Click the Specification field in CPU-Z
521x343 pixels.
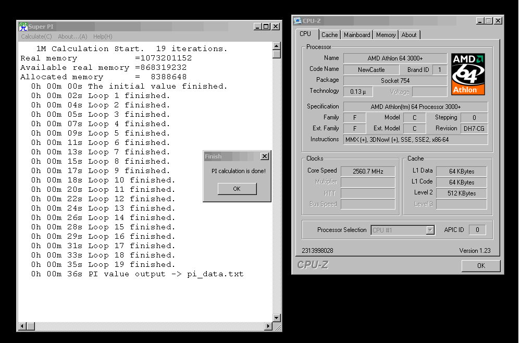(x=415, y=107)
